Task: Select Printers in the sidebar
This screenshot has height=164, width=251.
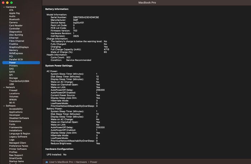Action: (13, 66)
